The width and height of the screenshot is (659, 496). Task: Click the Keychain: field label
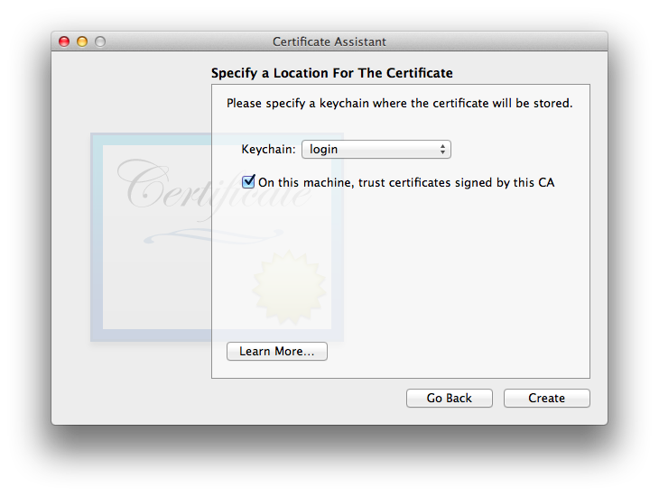(x=268, y=149)
